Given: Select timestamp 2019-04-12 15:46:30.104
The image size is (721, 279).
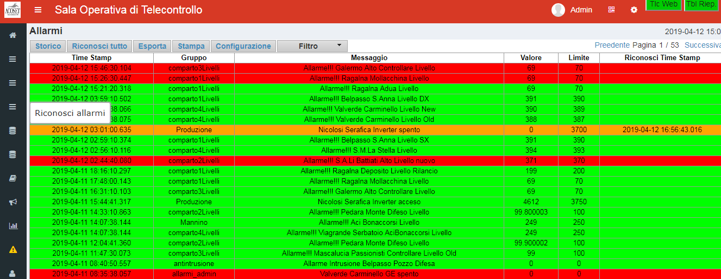Looking at the screenshot, I should (x=91, y=68).
